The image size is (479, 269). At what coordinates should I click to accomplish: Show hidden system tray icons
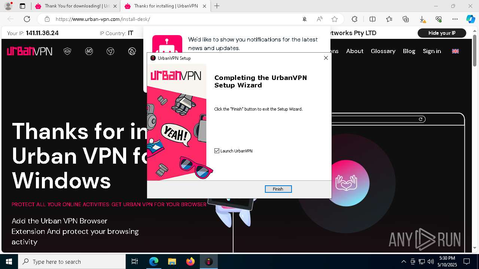pyautogui.click(x=403, y=262)
